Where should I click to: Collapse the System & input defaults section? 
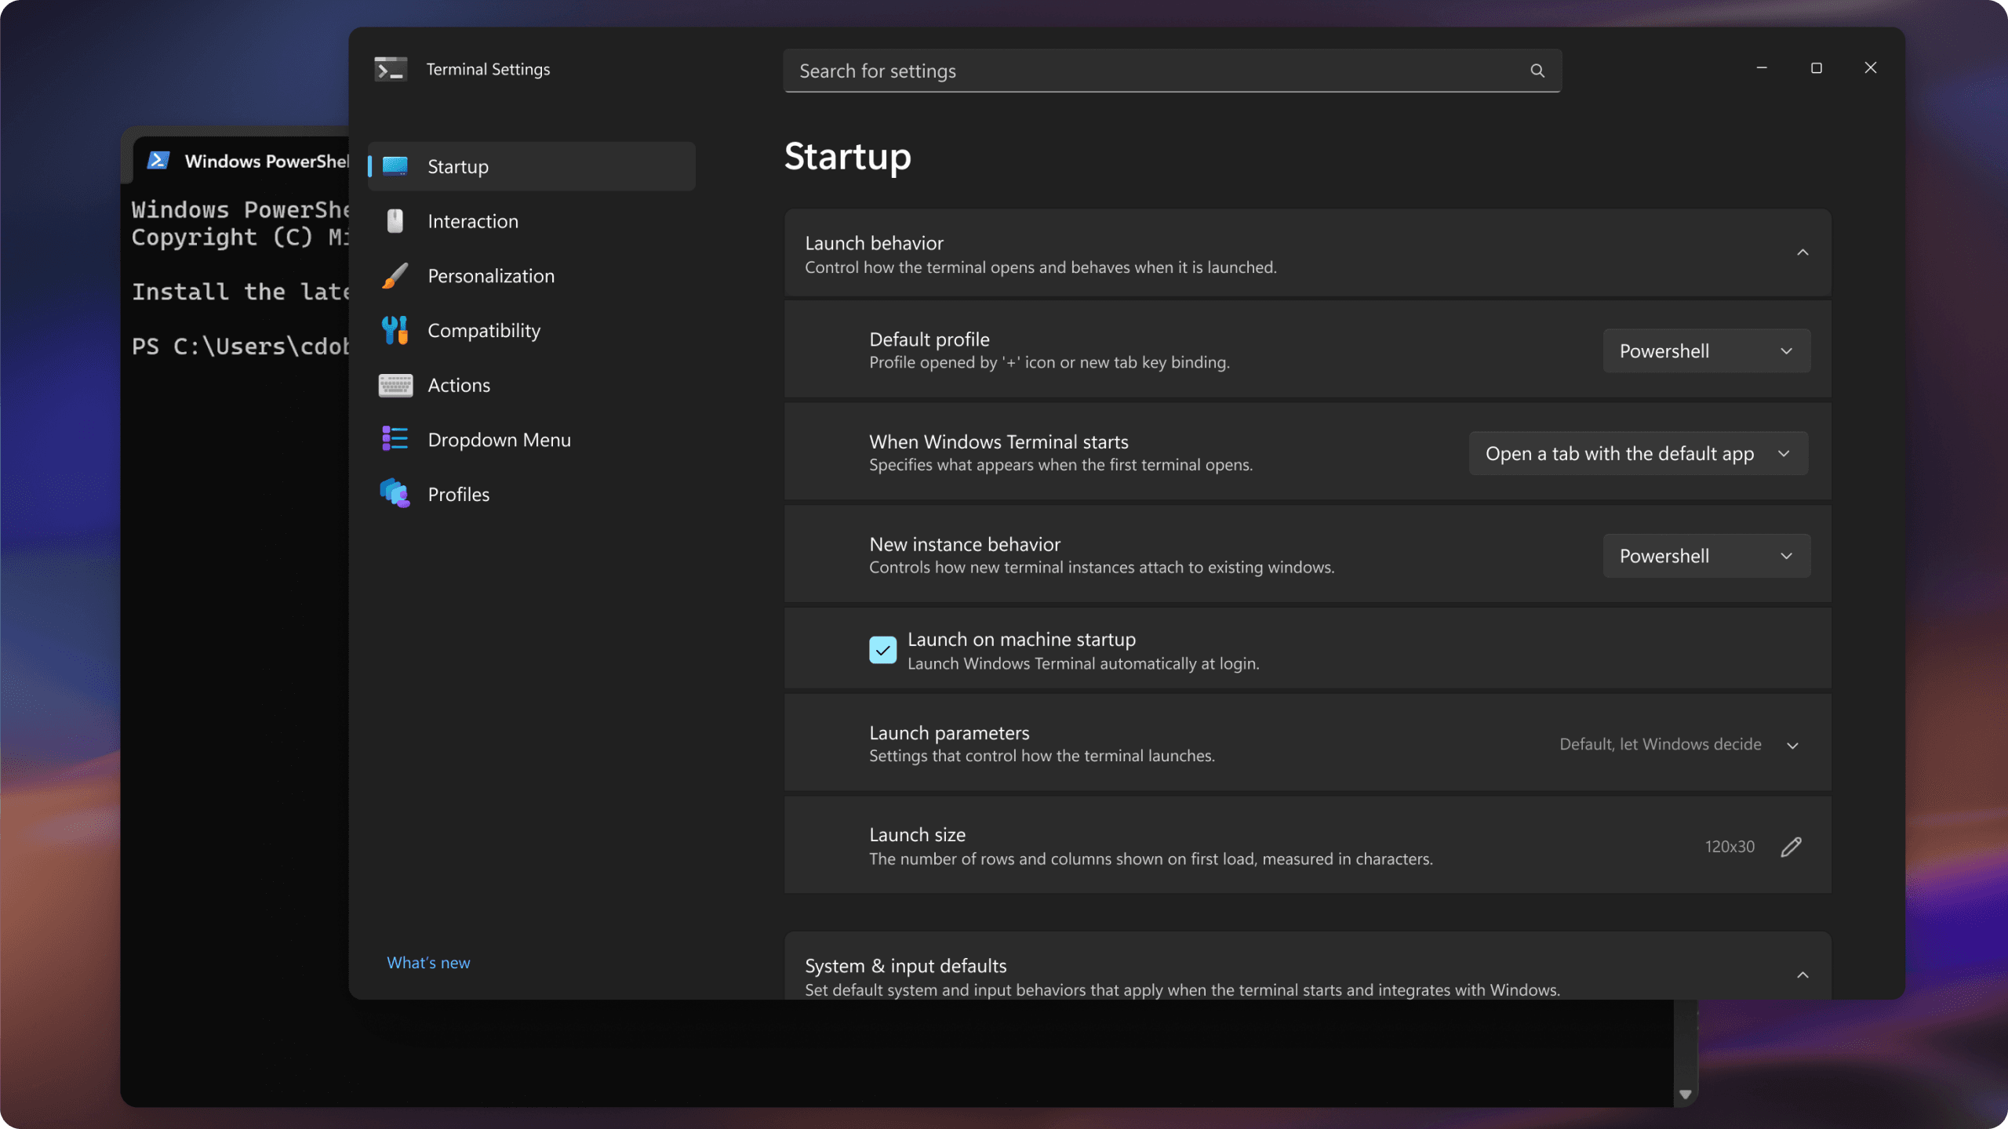click(x=1802, y=975)
